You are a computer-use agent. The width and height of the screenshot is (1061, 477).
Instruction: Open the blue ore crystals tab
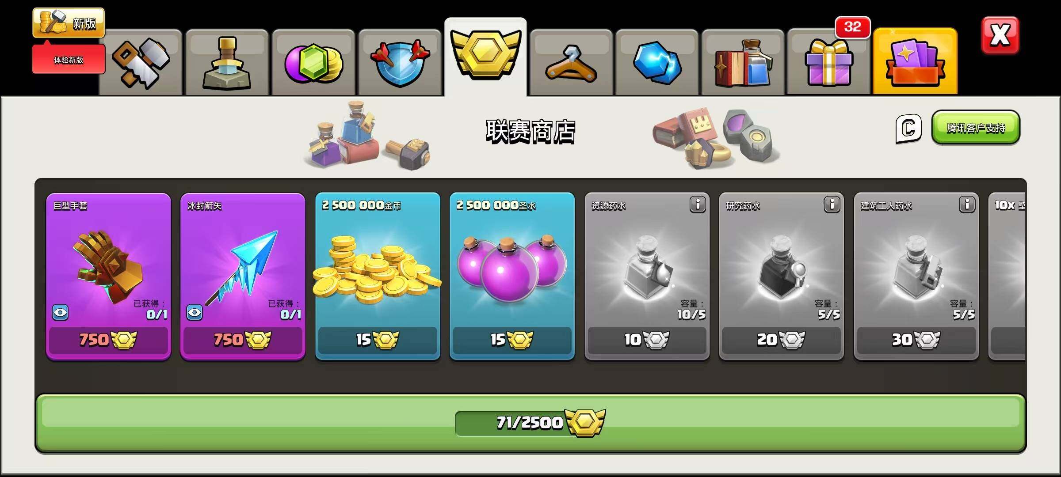click(x=657, y=62)
